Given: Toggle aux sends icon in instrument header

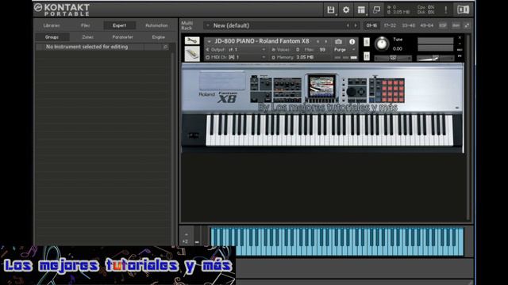Looking at the screenshot, I should coord(460,50).
